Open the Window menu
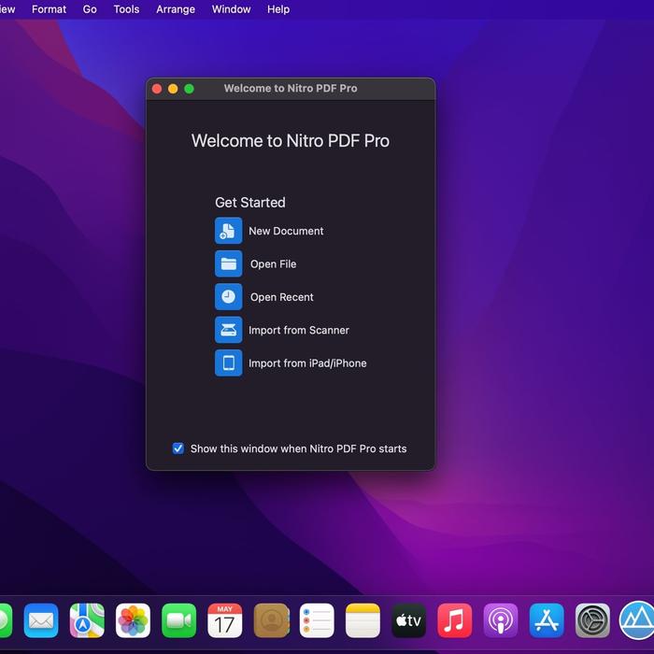 231,9
